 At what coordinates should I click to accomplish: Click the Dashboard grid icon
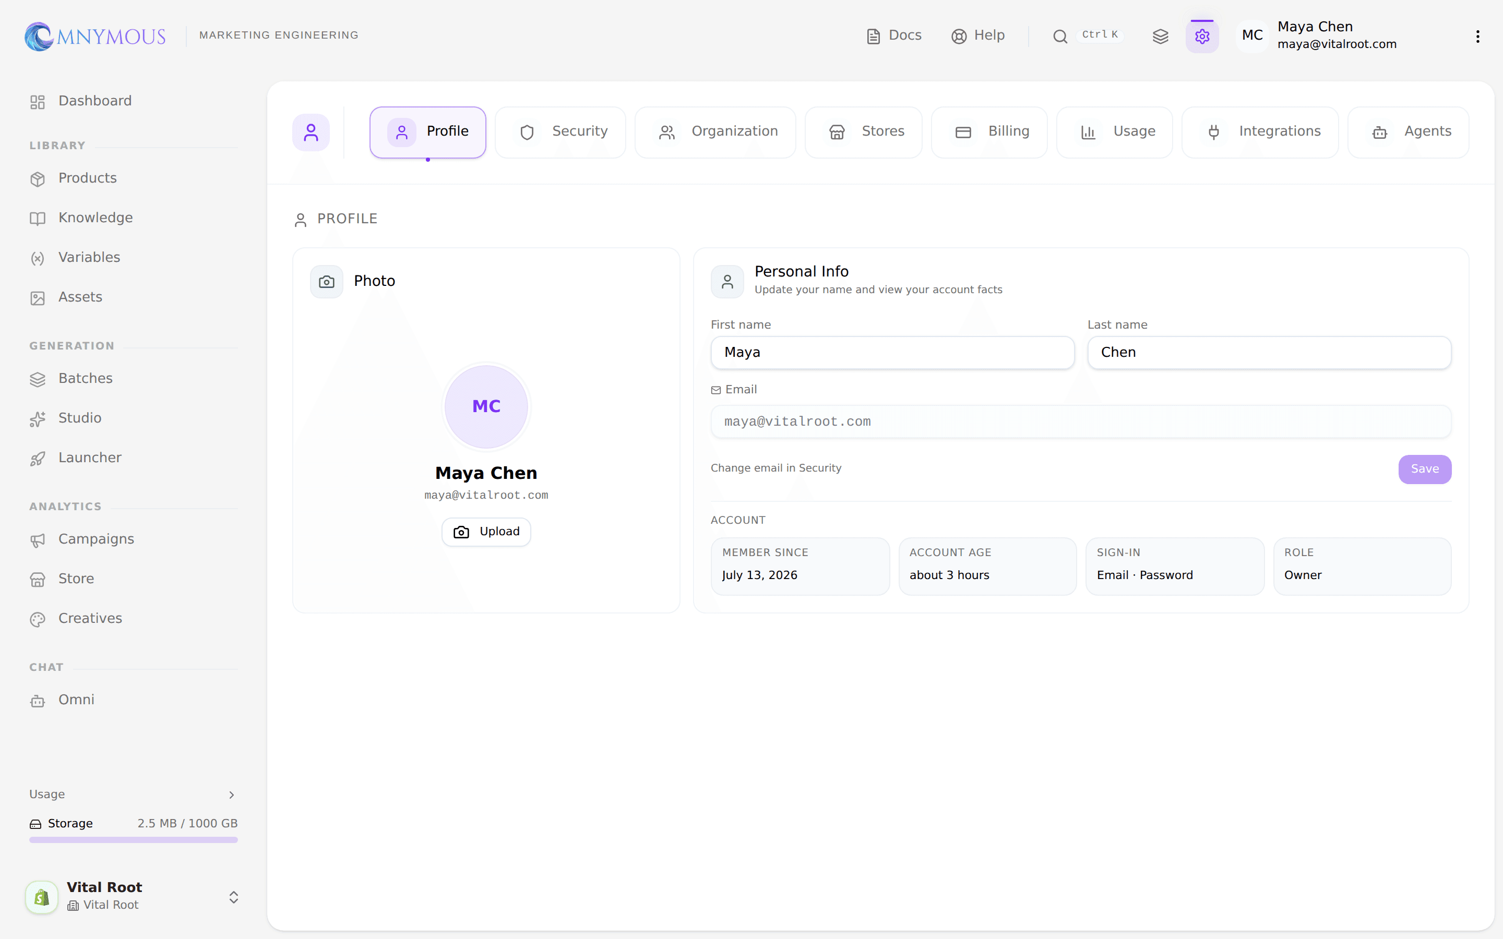[x=38, y=102]
